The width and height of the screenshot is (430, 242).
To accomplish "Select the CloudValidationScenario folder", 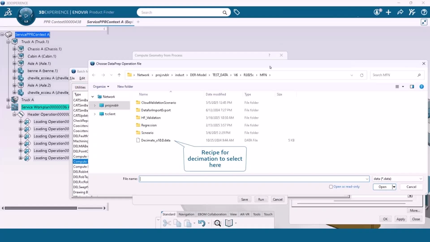I will pyautogui.click(x=159, y=103).
